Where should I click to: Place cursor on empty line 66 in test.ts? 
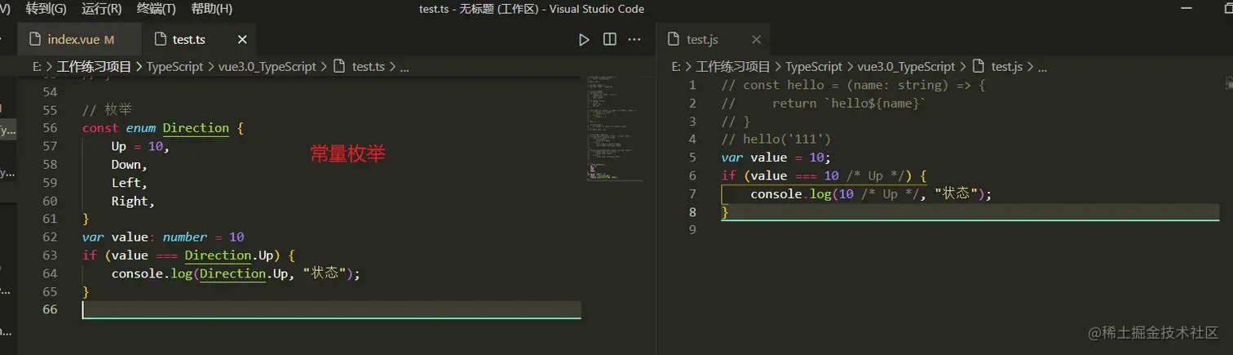point(331,310)
